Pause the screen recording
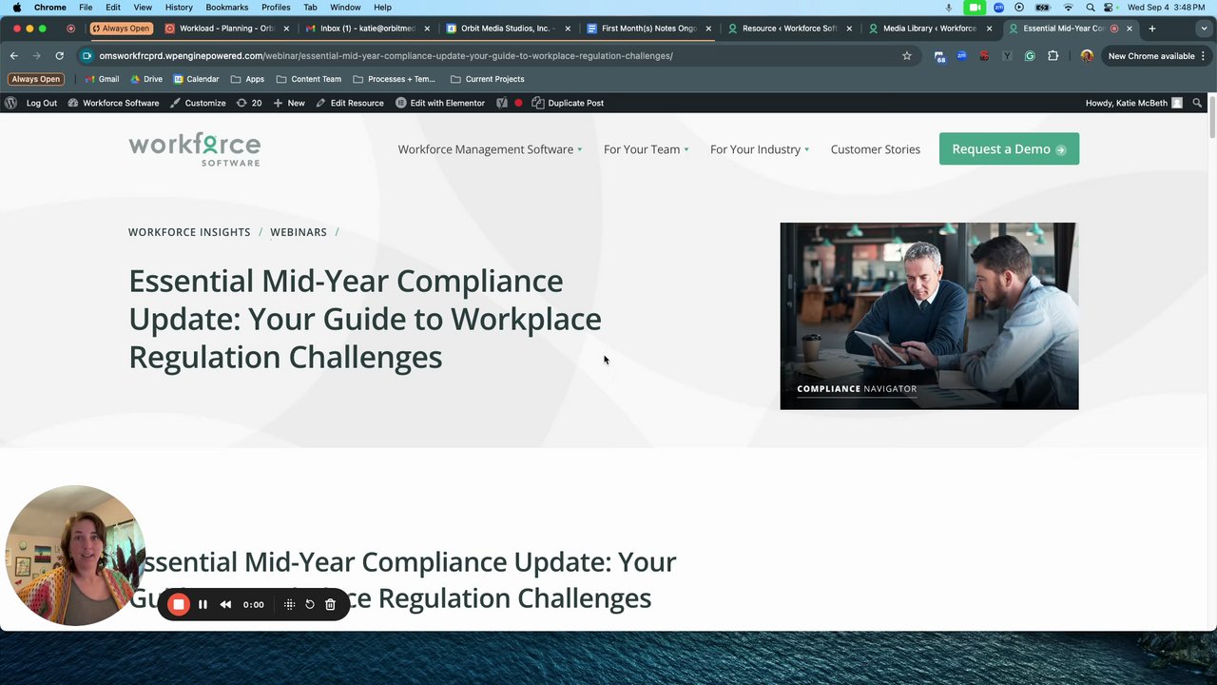 coord(203,604)
